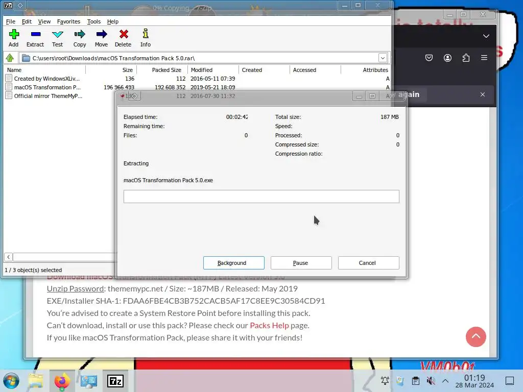523x392 pixels.
Task: Click horizontal scrollbar left arrow in file list
Action: point(8,257)
